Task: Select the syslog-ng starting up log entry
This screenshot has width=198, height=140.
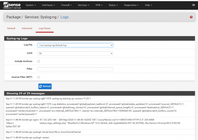Action: (100, 99)
